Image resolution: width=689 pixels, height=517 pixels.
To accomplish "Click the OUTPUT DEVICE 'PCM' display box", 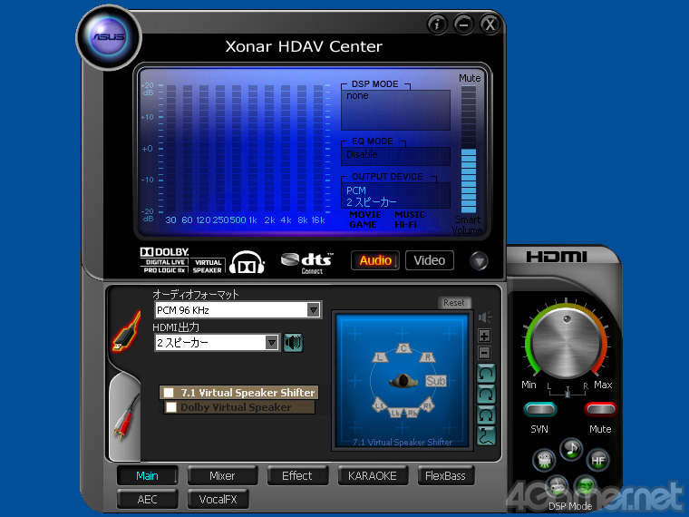I will click(395, 196).
